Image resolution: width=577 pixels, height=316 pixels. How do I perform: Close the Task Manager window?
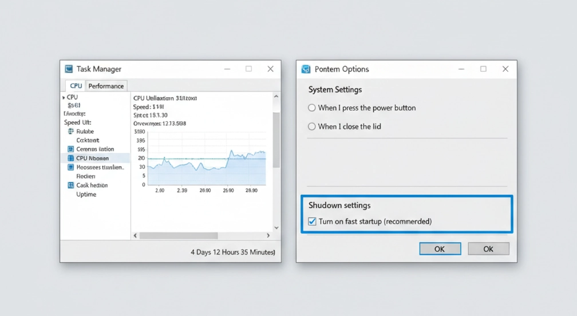pos(270,69)
